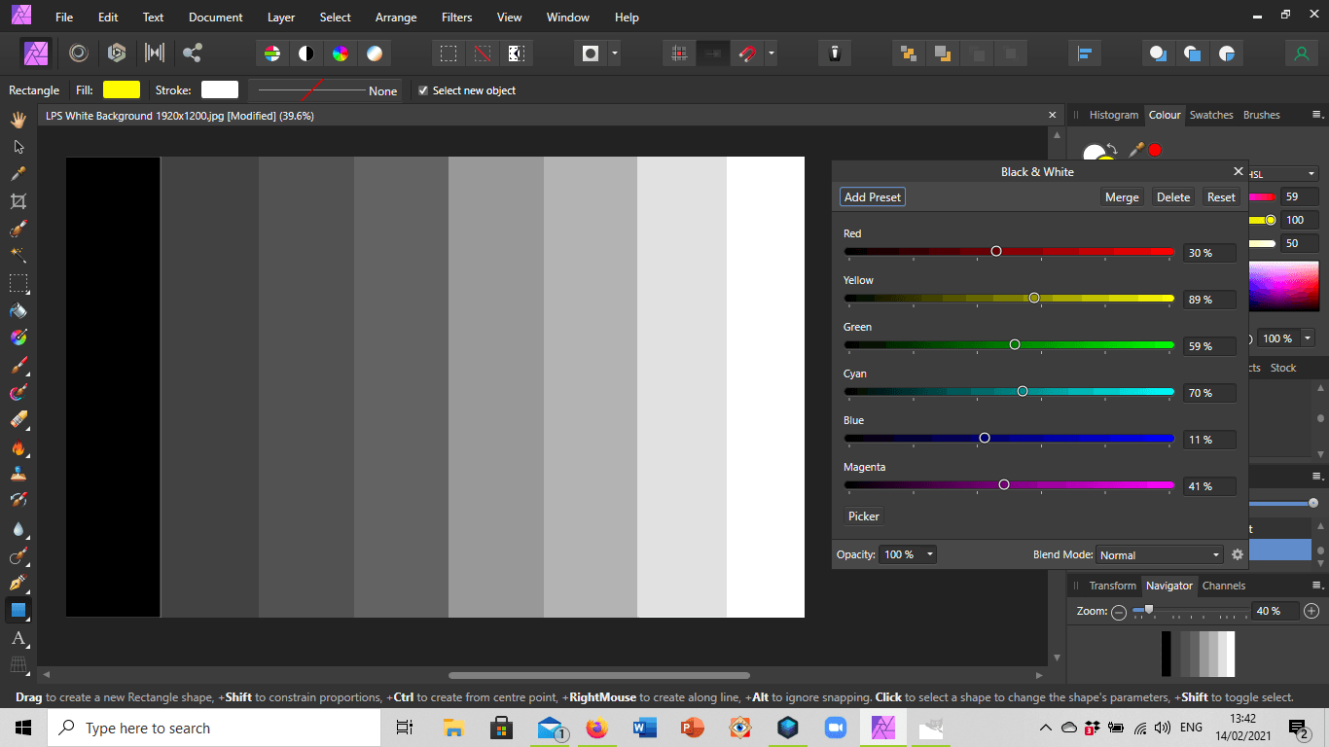The height and width of the screenshot is (747, 1329).
Task: Click the Add Preset button
Action: (873, 197)
